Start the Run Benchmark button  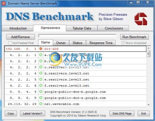pyautogui.click(x=134, y=37)
